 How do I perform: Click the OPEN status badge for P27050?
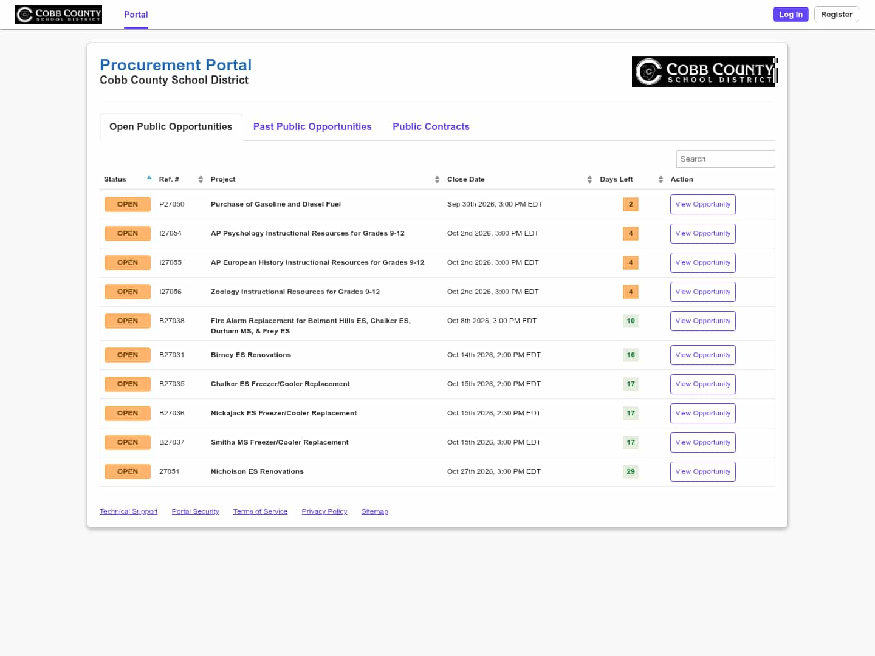click(128, 204)
